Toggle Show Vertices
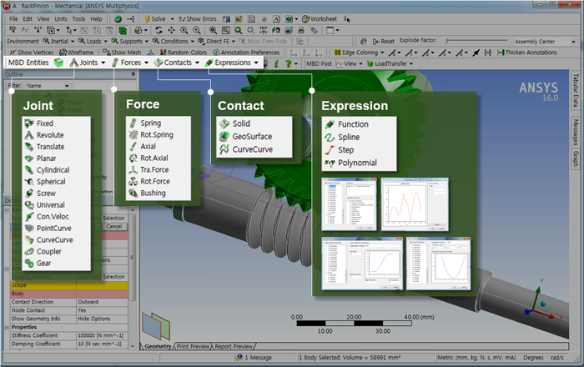Screen dimensions: 584x367 (32, 53)
